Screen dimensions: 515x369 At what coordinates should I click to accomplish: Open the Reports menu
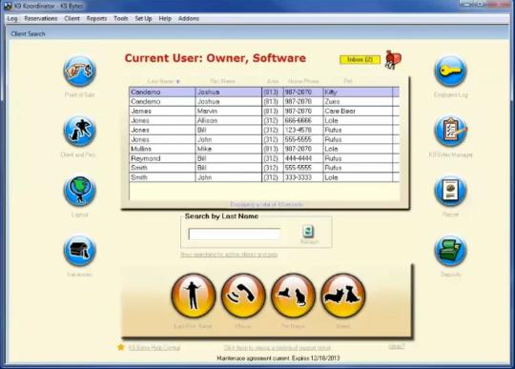click(x=96, y=18)
